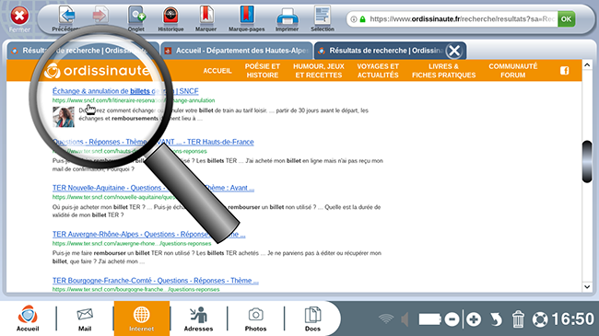The width and height of the screenshot is (599, 336).
Task: Open the TER Nouvelle-Aquitaine Questions link
Action: (153, 188)
